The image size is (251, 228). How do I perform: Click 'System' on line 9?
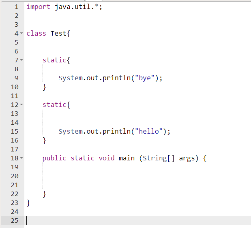[71, 78]
